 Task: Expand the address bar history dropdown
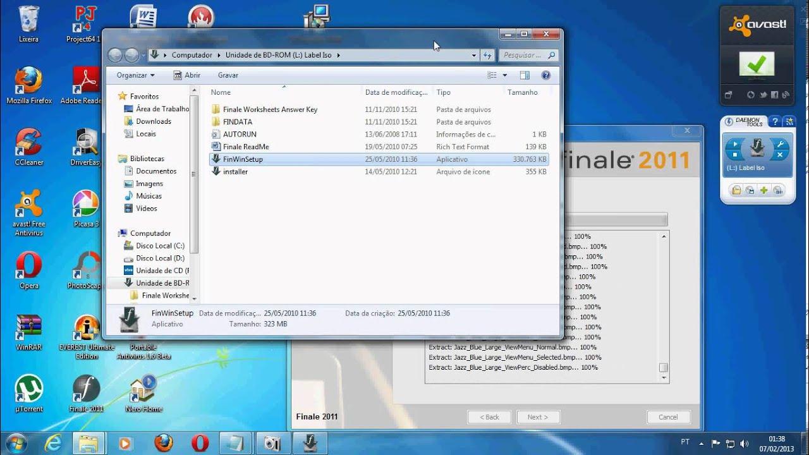(x=474, y=55)
